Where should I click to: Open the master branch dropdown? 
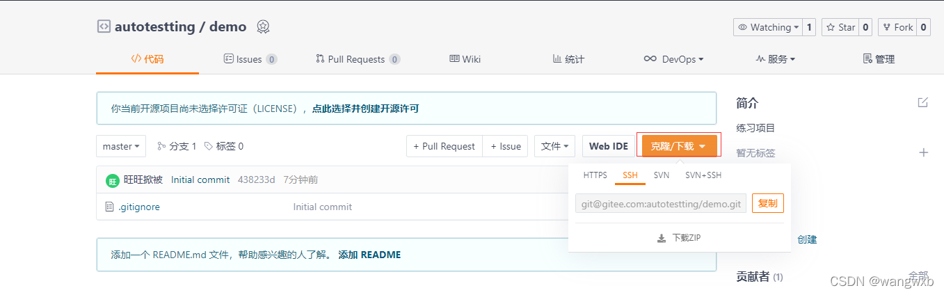click(x=121, y=146)
